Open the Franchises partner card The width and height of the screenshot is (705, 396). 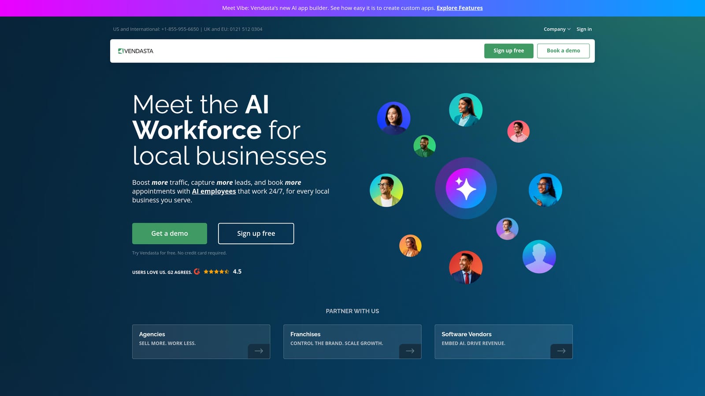click(352, 342)
